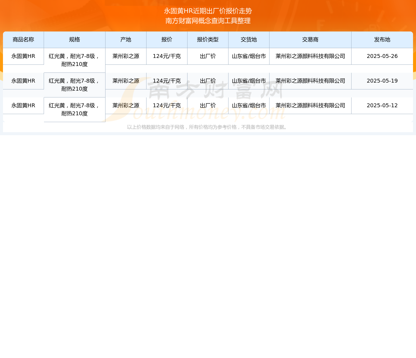Select 124元/千克 in the 2025-05-19 row
The height and width of the screenshot is (358, 416).
(x=167, y=81)
